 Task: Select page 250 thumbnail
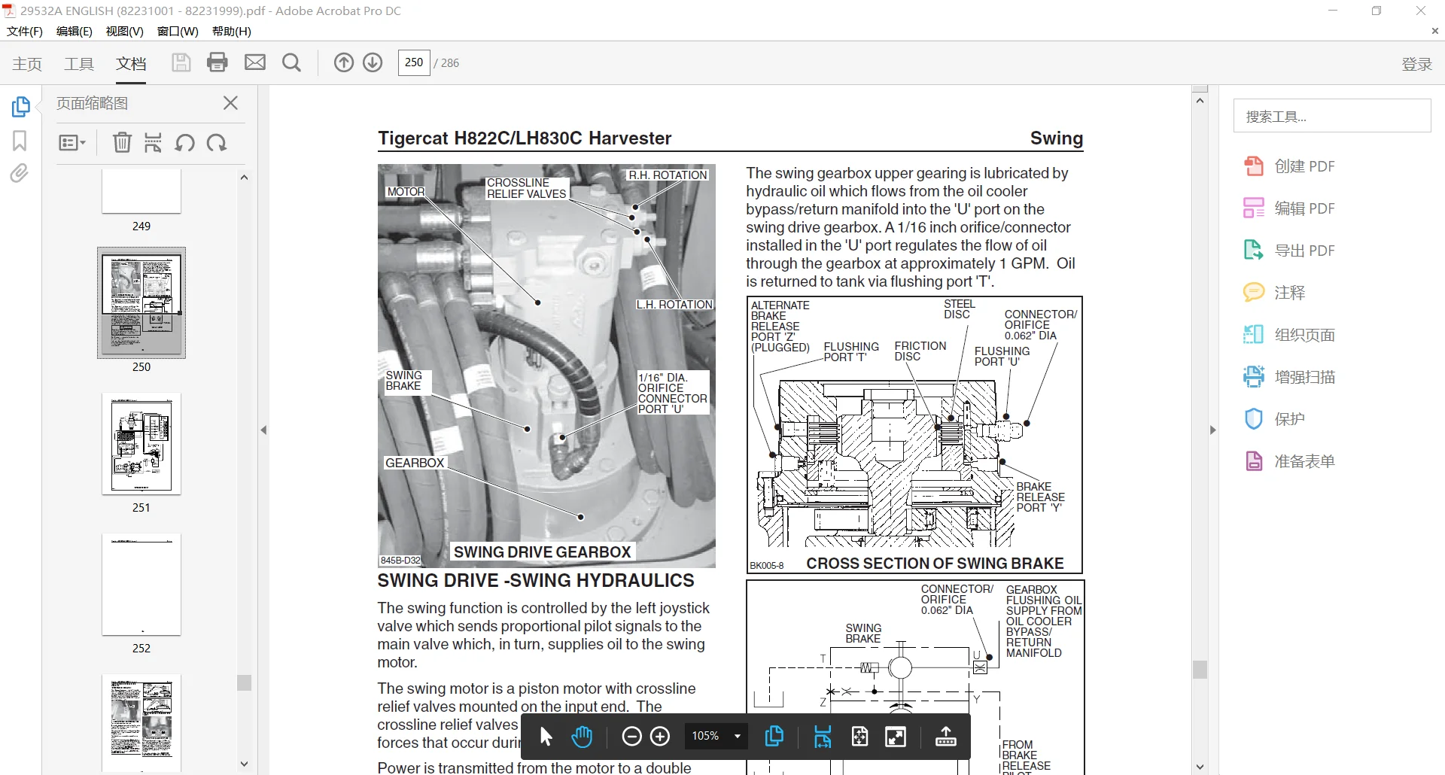click(x=141, y=302)
